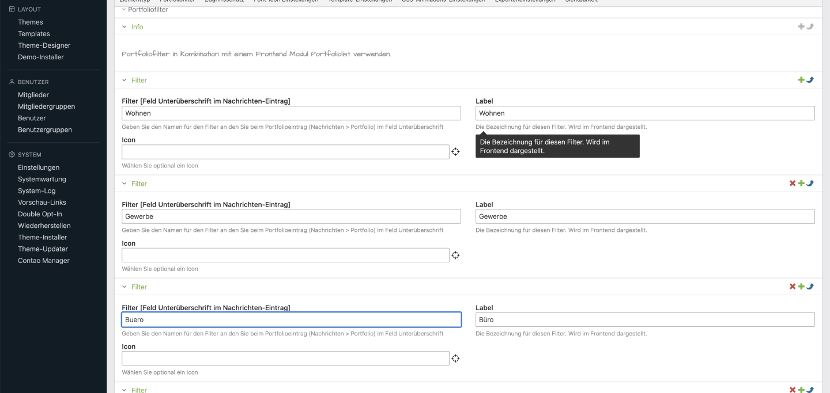Click the blue arrow icon on Buero filter
Screen dimensions: 830x393
[x=810, y=287]
